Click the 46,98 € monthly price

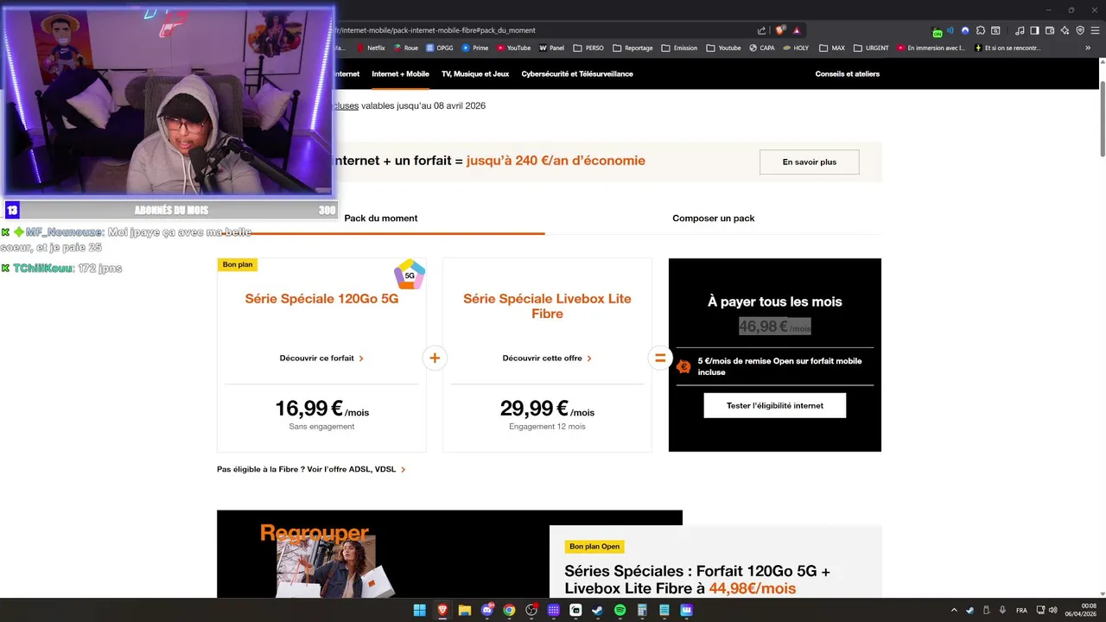tap(775, 327)
